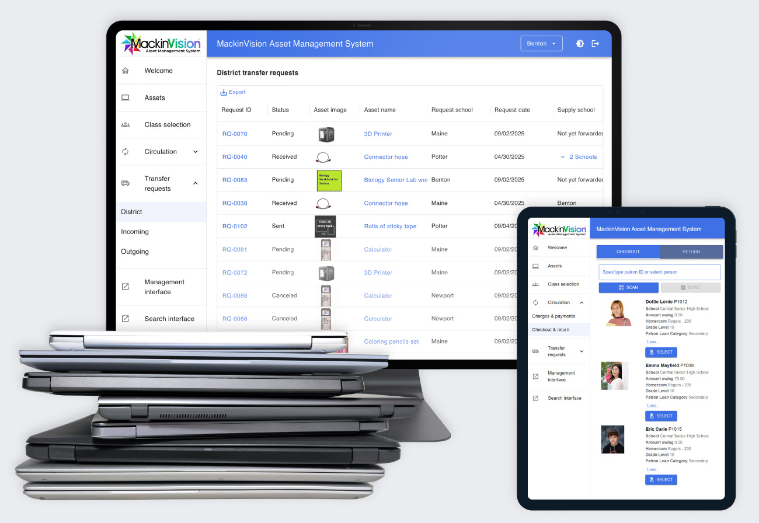The width and height of the screenshot is (759, 523).
Task: Switch to the RETURN tab on the tablet
Action: (x=691, y=252)
